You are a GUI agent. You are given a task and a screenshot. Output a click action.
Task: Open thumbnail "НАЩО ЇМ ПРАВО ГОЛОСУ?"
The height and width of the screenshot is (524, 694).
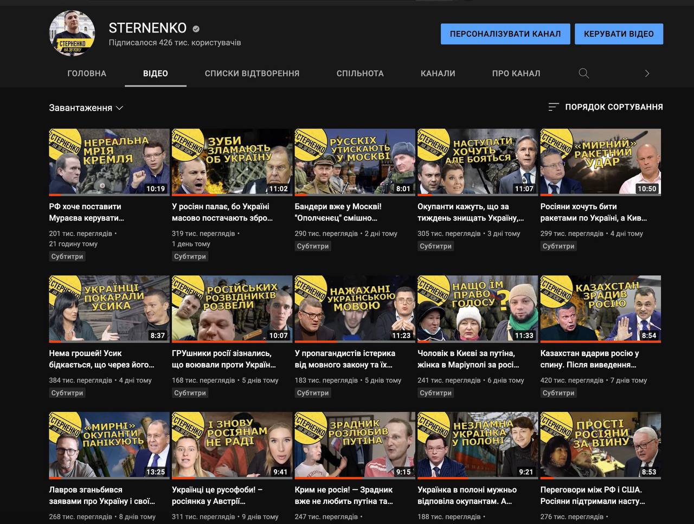[x=478, y=309]
